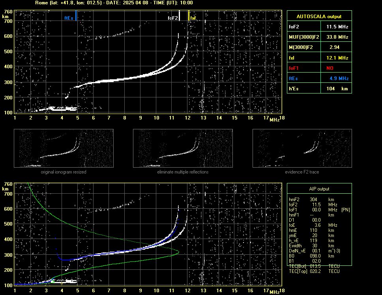The width and height of the screenshot is (382, 295).
Task: Click the 'MHz' axis unit under the upper ionogram
Action: tap(275, 120)
